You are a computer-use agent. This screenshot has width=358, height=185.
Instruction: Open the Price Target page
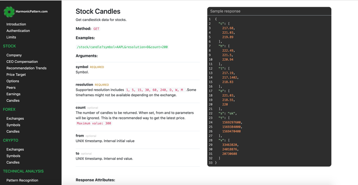(16, 74)
